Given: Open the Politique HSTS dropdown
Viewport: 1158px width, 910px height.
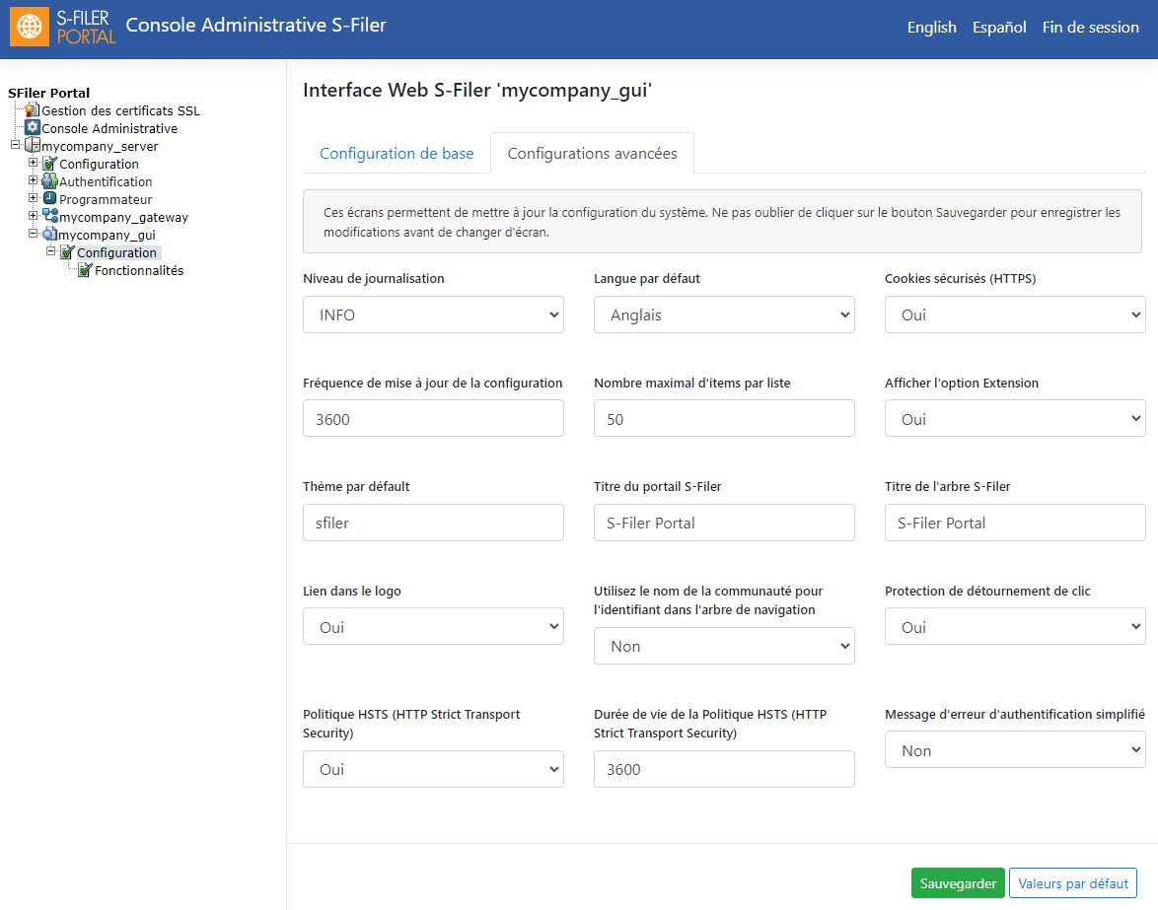Looking at the screenshot, I should point(433,769).
